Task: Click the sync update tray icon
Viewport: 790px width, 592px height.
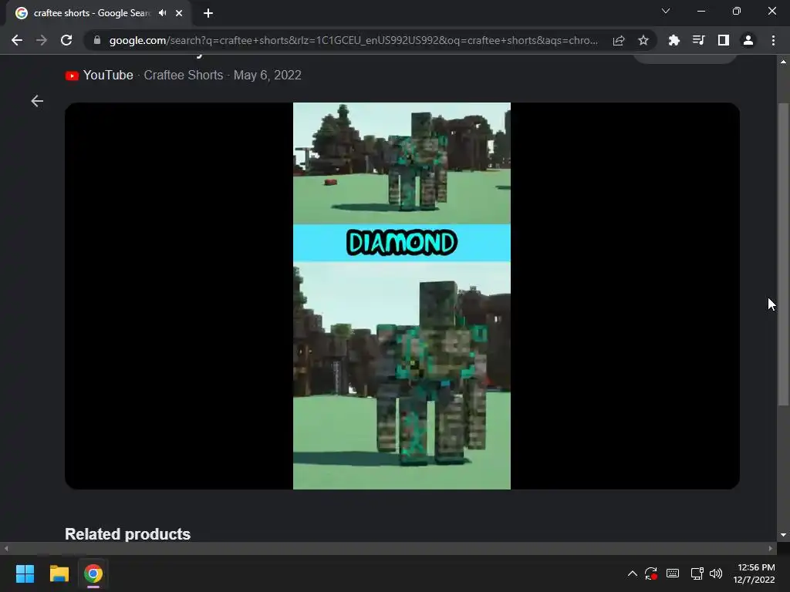Action: pyautogui.click(x=651, y=573)
